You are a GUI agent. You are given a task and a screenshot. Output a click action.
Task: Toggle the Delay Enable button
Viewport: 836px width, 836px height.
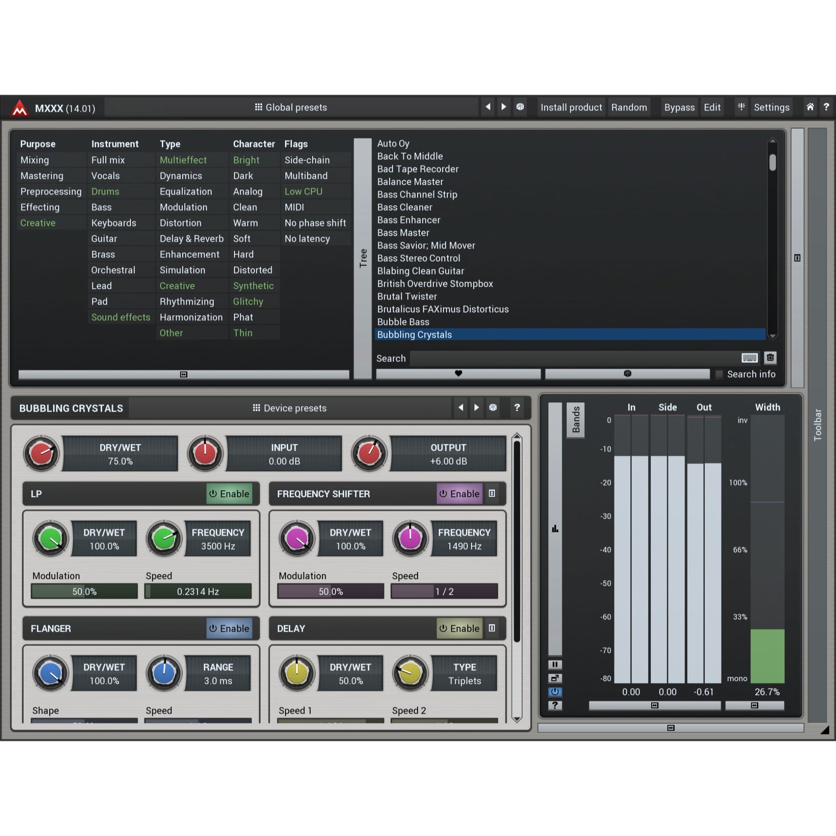459,628
